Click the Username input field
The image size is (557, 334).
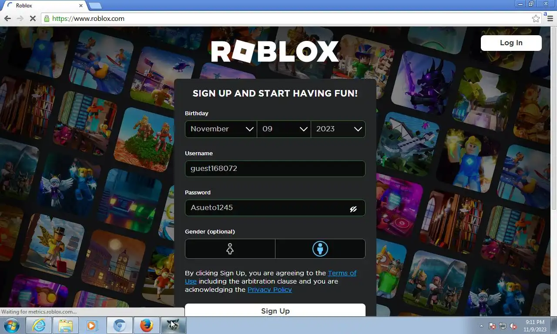275,169
